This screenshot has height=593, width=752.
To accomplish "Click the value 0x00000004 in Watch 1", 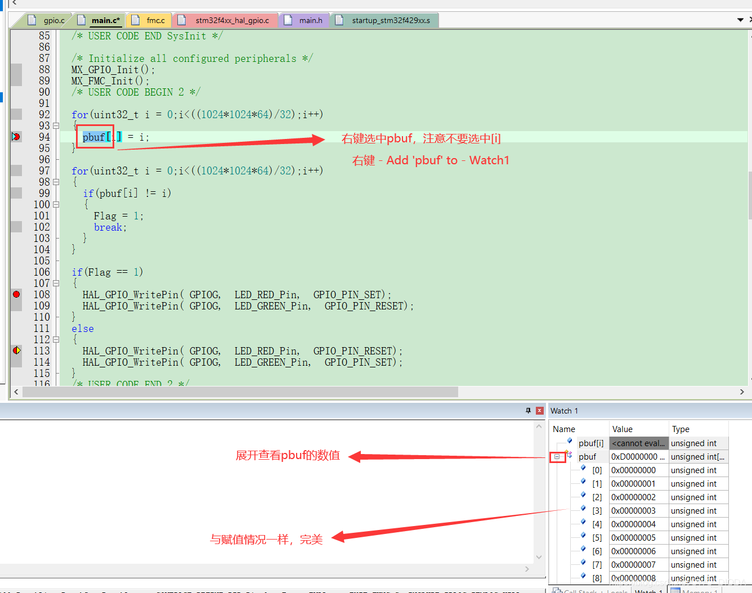I will 639,524.
